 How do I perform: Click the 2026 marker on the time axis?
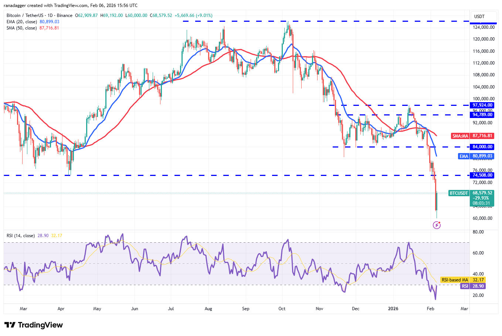pos(393,309)
